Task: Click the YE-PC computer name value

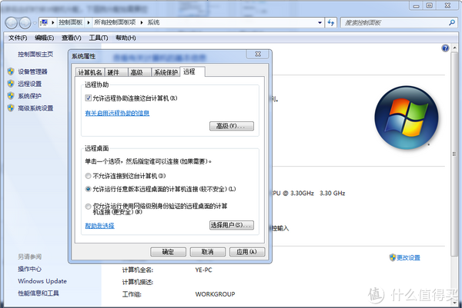Action: (203, 270)
